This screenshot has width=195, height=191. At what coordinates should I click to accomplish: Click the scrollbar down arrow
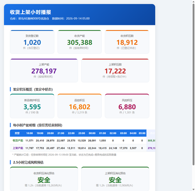193,189
